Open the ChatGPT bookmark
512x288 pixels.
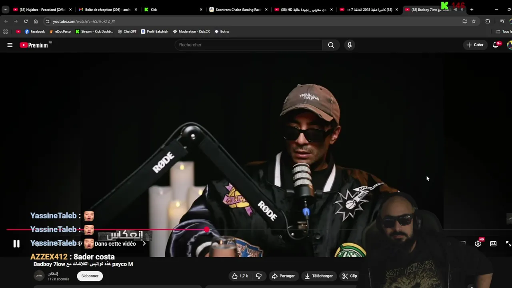[x=127, y=32]
